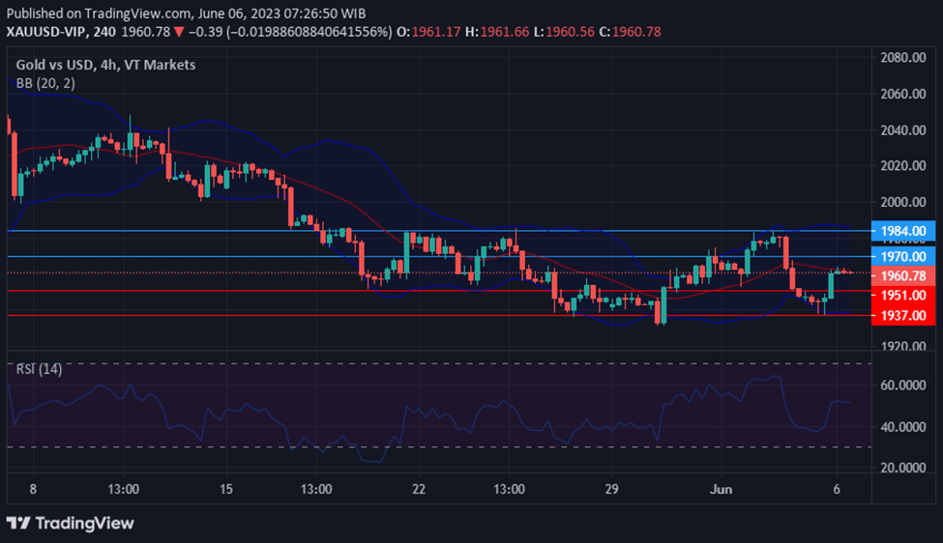Click the Jun label on time axis

tap(721, 489)
